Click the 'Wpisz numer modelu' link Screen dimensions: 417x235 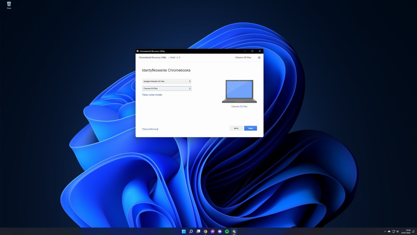(152, 95)
